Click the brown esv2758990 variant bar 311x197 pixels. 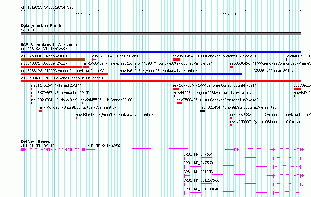pyautogui.click(x=52, y=60)
